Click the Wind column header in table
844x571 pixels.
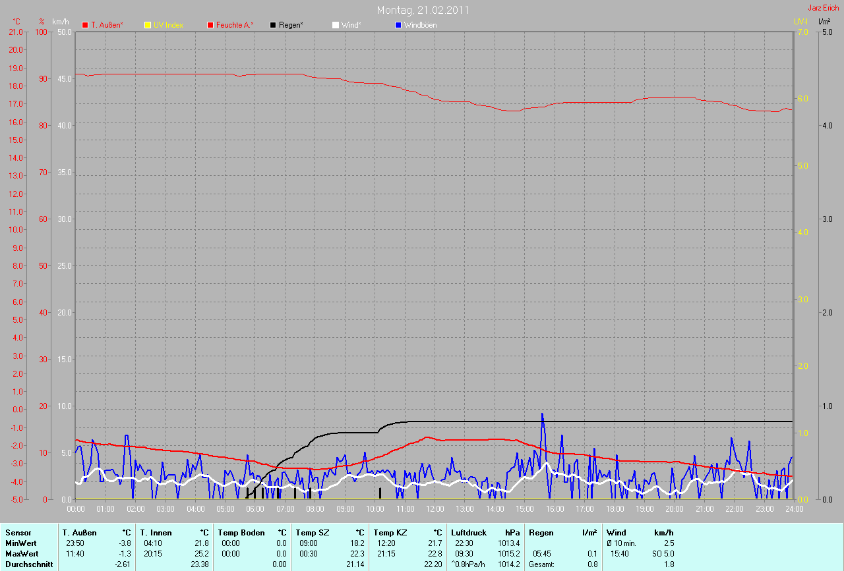617,532
